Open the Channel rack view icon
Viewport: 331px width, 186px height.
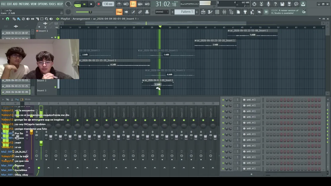tap(217, 12)
